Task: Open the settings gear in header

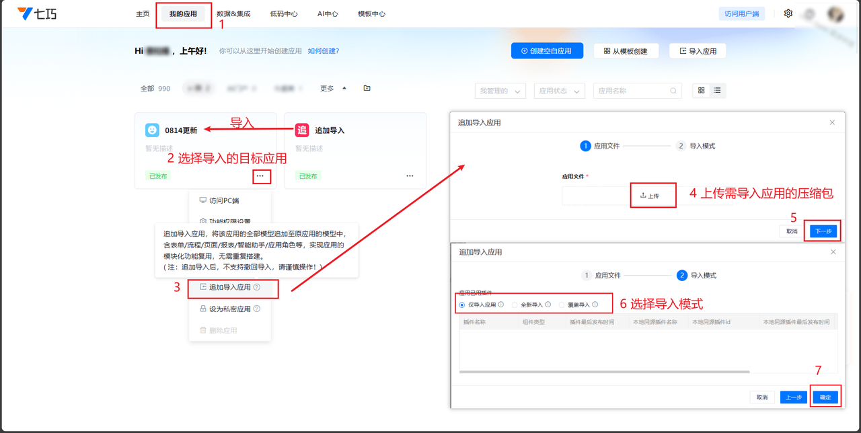Action: point(788,13)
